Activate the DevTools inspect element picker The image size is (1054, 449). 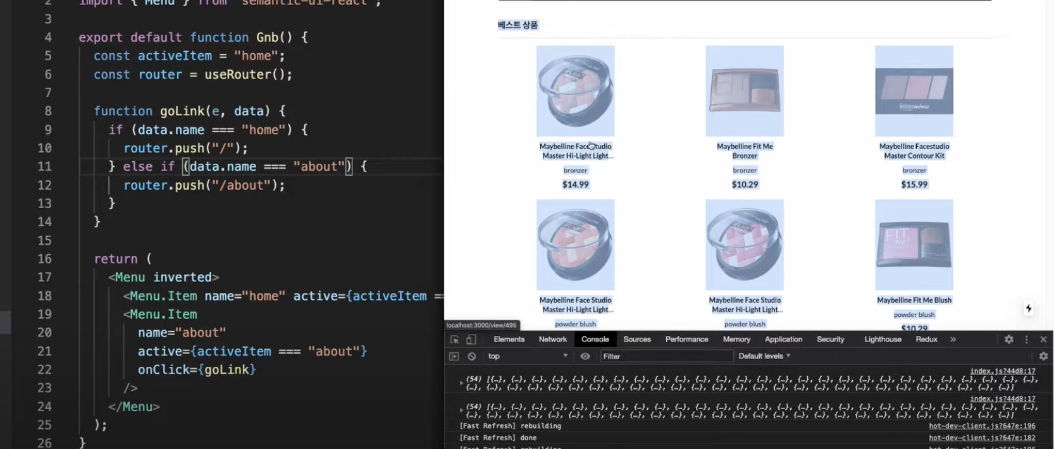tap(454, 340)
